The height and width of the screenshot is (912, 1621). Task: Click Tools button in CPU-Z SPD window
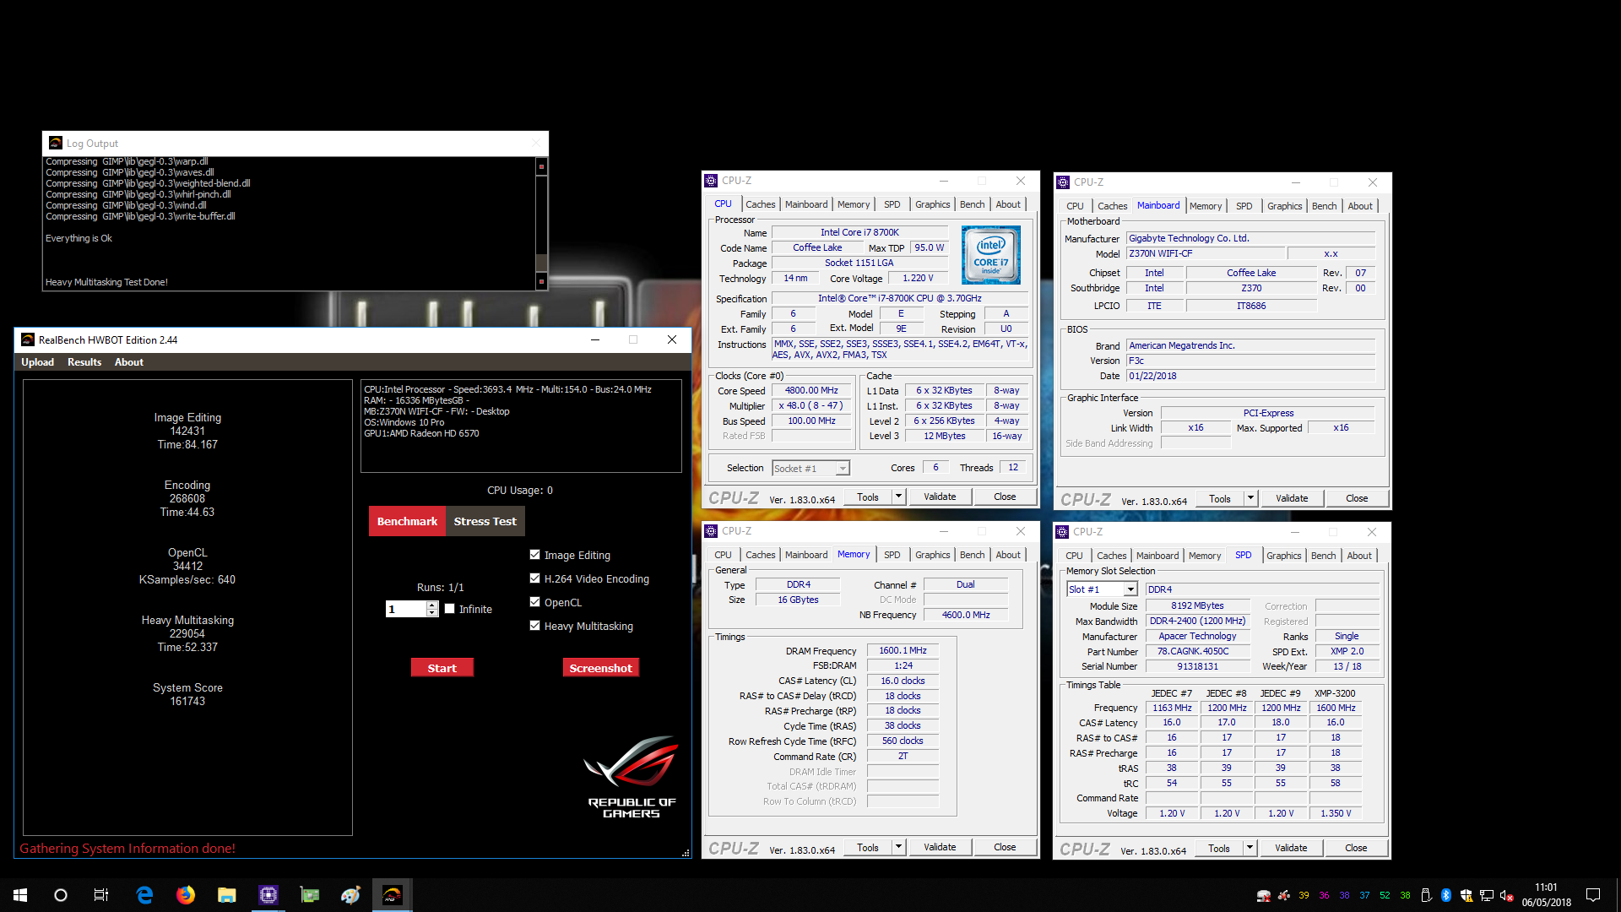(x=1218, y=848)
